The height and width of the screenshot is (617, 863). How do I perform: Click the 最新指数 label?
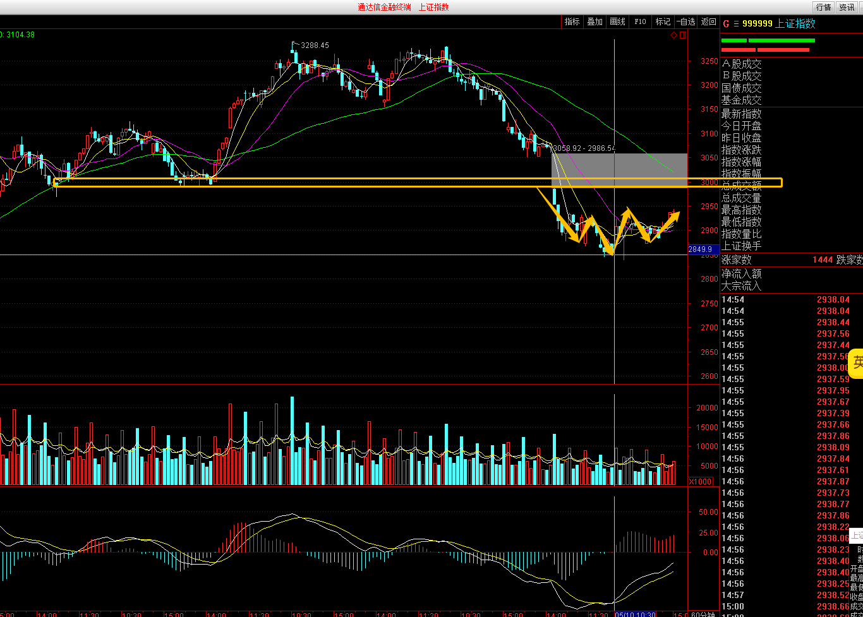pyautogui.click(x=742, y=114)
